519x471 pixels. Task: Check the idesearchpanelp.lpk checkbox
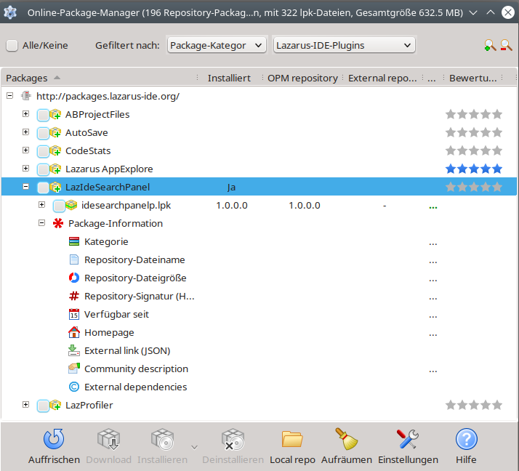point(59,206)
